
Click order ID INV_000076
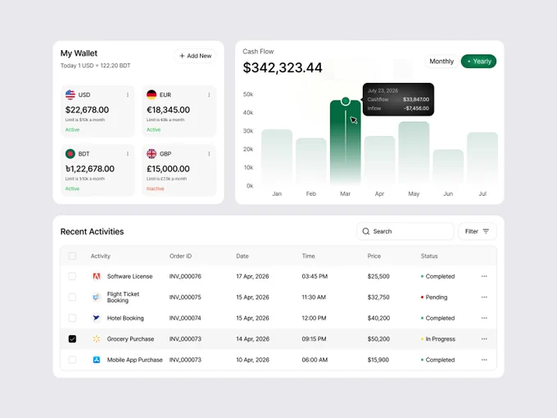pos(185,276)
